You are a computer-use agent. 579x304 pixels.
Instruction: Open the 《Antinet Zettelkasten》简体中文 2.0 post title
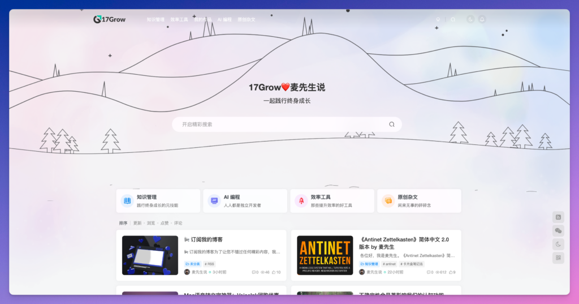click(x=404, y=243)
